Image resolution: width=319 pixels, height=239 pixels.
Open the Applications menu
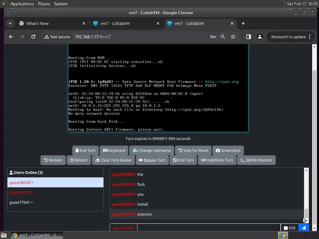click(22, 4)
